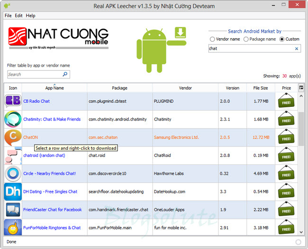This screenshot has width=308, height=249.
Task: Click the com.handmark.friendcaster.chat package cell
Action: tap(120, 210)
